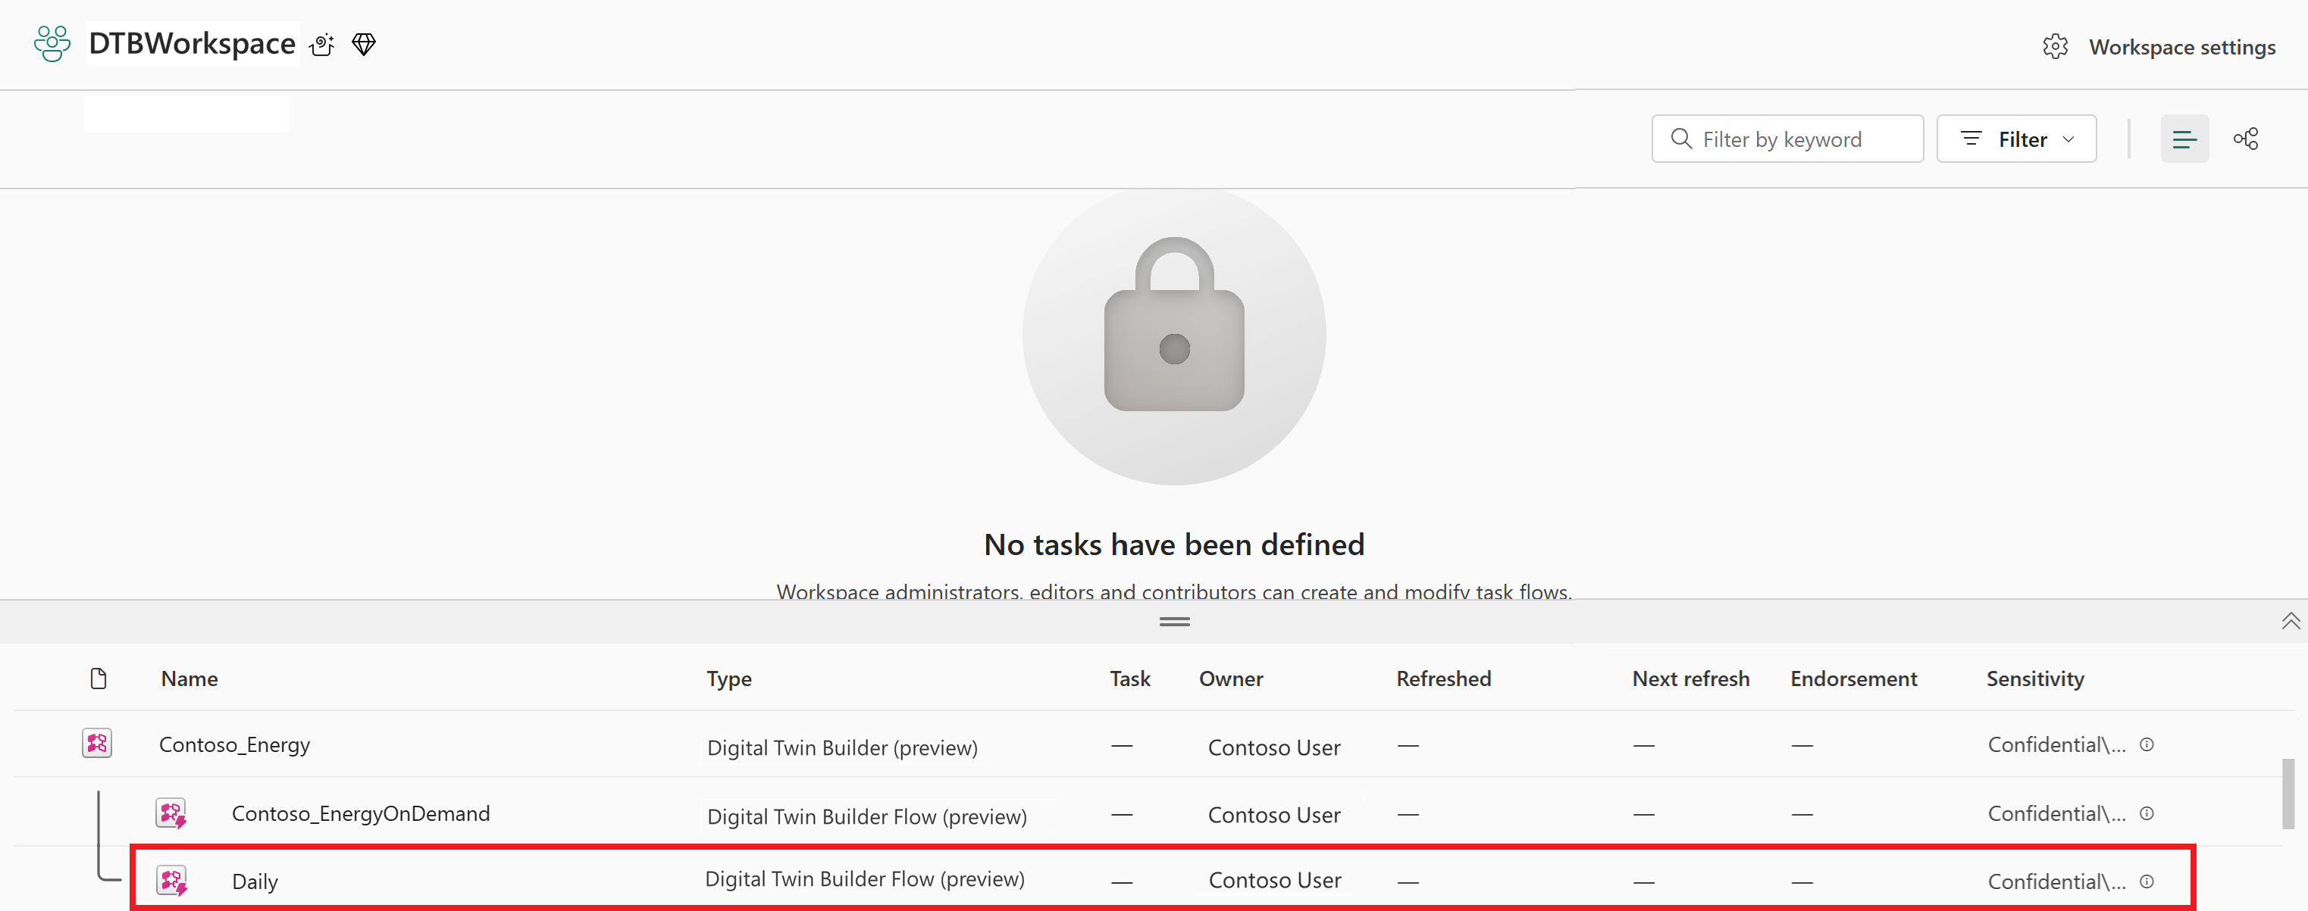Select the Daily flow item icon
Image resolution: width=2308 pixels, height=911 pixels.
click(172, 881)
